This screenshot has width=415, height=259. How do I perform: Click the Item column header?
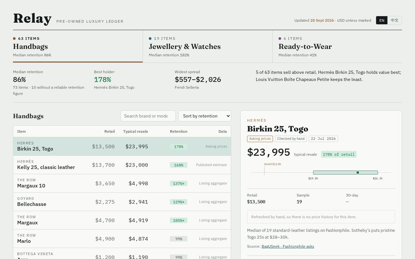click(x=21, y=131)
